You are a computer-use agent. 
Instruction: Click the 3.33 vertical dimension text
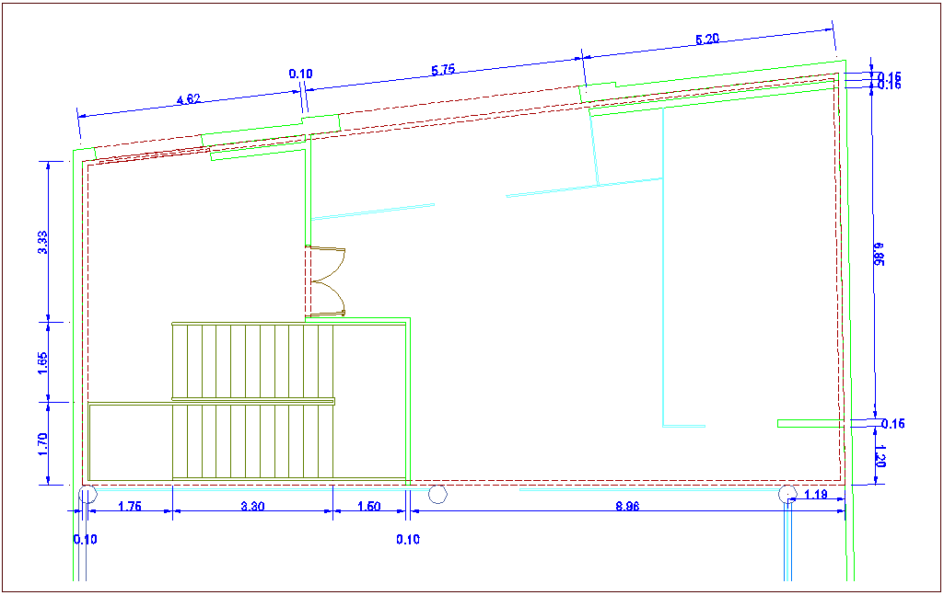pyautogui.click(x=43, y=242)
